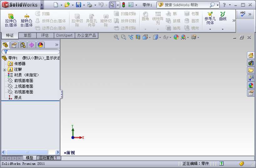The height and width of the screenshot is (168, 256).
Task: Click the edit appearance color ball icon
Action: click(176, 37)
